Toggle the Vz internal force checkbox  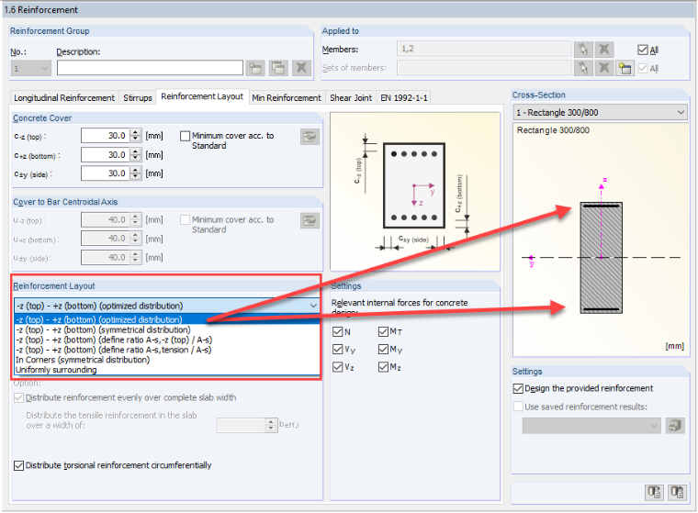[338, 367]
